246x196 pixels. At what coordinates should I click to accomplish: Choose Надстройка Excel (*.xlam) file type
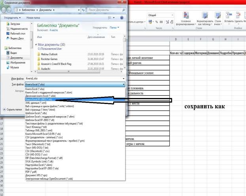(x=75, y=165)
